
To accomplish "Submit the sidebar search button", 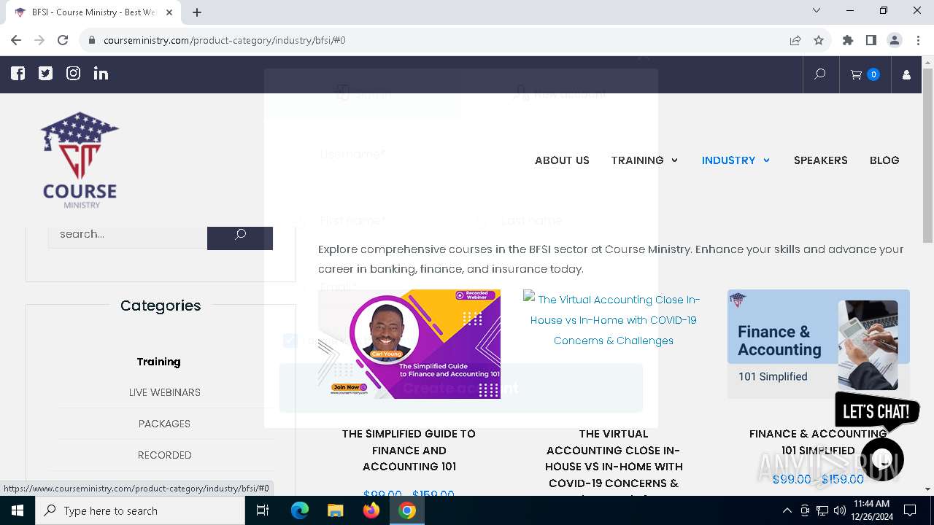I will (x=240, y=234).
